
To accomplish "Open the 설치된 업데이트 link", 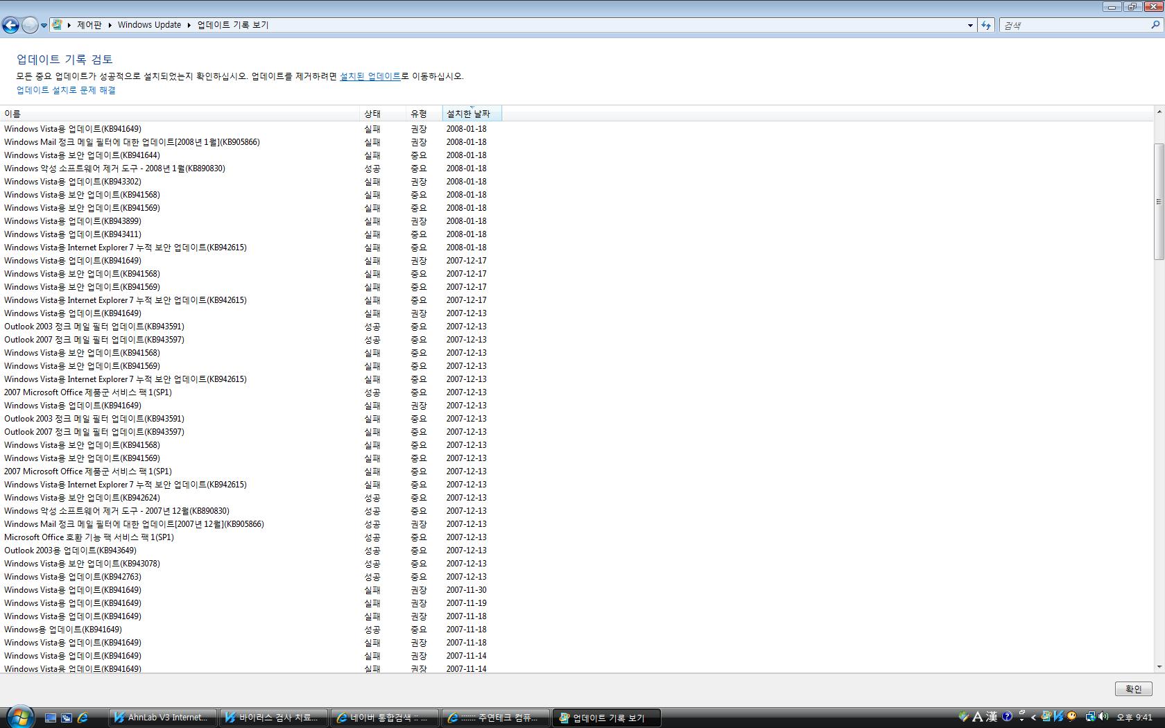I will click(x=370, y=76).
